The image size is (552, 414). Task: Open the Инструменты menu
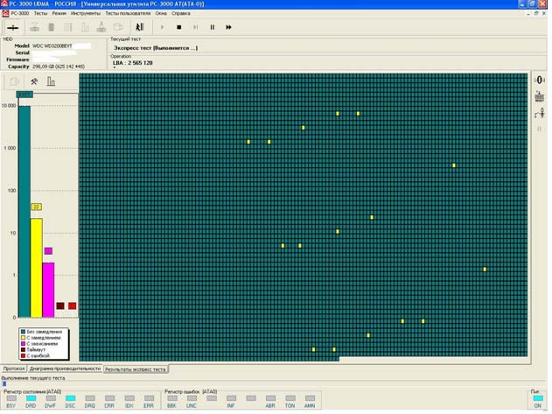click(x=86, y=13)
